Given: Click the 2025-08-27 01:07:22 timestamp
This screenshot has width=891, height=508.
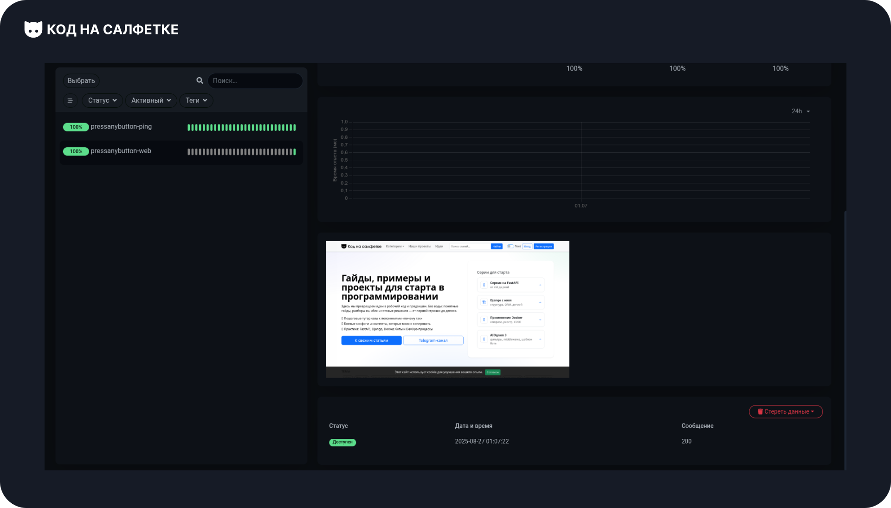Looking at the screenshot, I should [482, 442].
